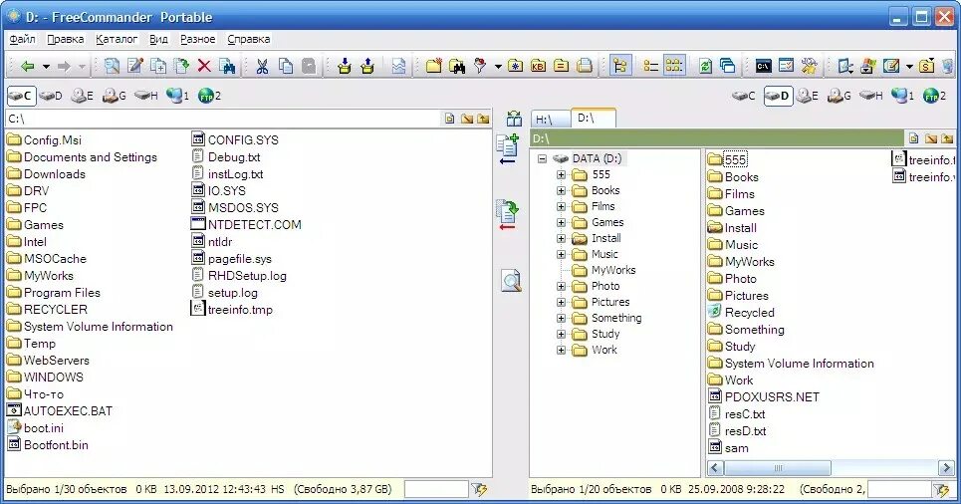The image size is (961, 504).
Task: Click the Windows flag desktop icon
Action: [x=867, y=66]
